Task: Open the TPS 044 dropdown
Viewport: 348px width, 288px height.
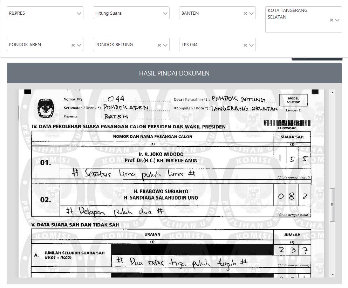Action: click(217, 44)
